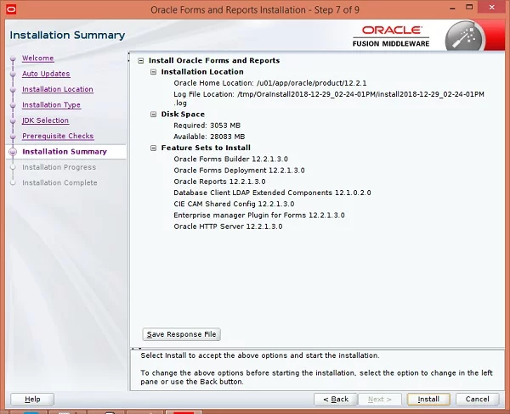Click the Fusion Middleware wand logo icon
This screenshot has width=510, height=414.
click(464, 36)
